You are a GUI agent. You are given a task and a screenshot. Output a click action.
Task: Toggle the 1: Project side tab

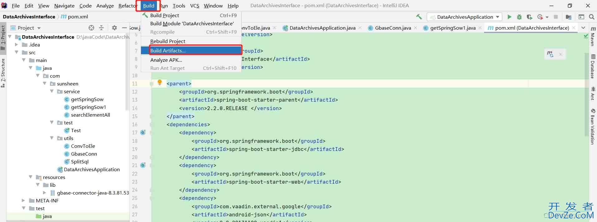coord(3,37)
